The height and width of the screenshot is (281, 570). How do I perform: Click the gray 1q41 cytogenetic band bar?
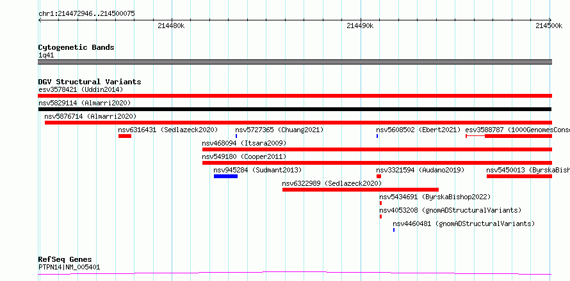point(295,62)
